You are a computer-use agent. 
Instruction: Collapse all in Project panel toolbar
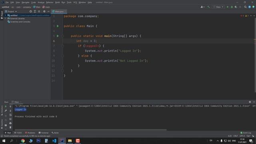(x=39, y=12)
